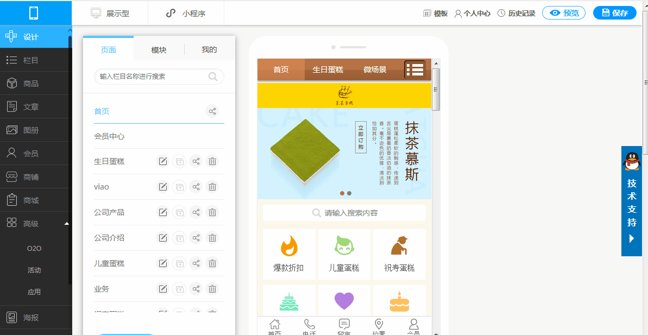Click the copy icon for 公司产品
Viewport: 648px width, 335px height.
click(x=179, y=213)
